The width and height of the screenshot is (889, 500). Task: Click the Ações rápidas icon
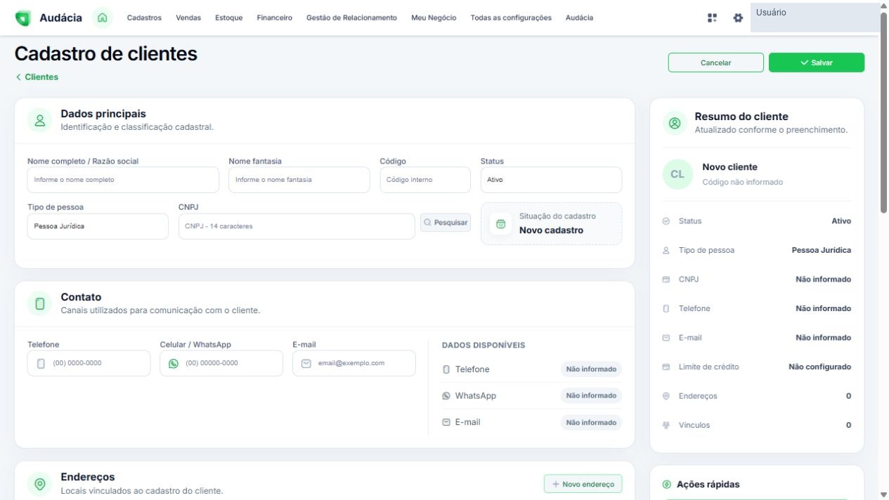click(667, 485)
